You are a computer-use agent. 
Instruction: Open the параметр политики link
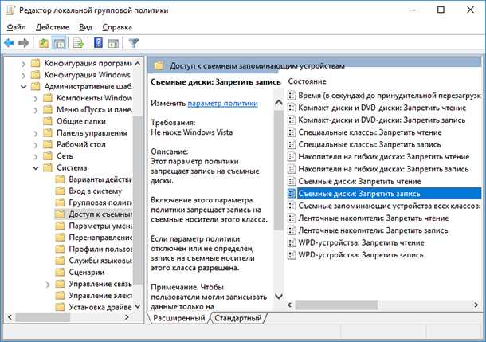pos(222,104)
